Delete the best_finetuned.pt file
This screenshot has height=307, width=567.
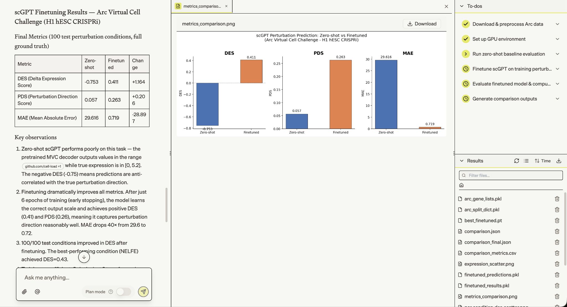point(557,220)
